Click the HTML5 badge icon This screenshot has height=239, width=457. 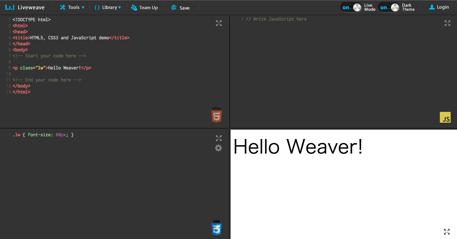tap(216, 115)
